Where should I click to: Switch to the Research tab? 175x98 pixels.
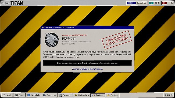pos(65,95)
